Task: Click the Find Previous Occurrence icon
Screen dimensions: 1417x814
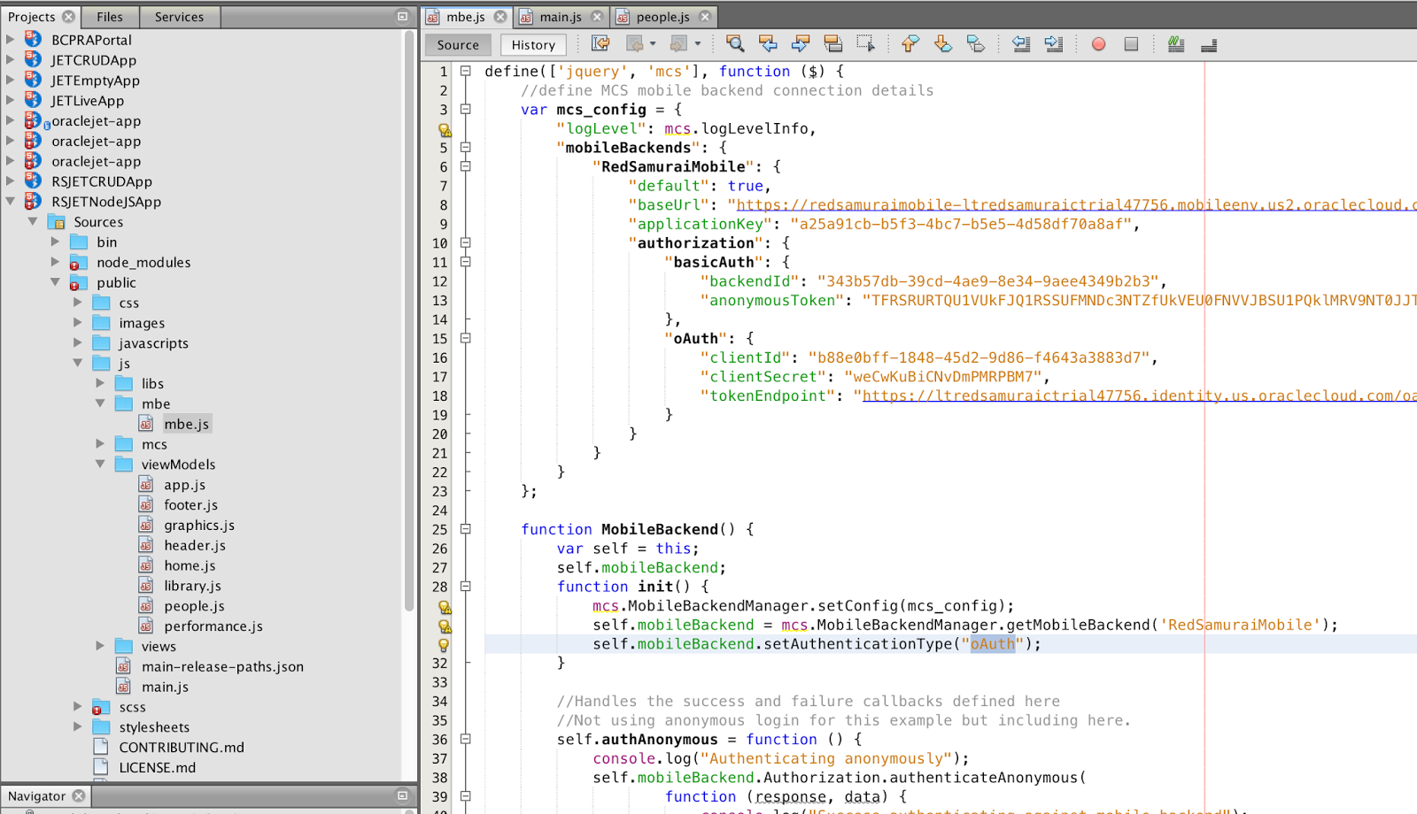Action: pyautogui.click(x=769, y=42)
